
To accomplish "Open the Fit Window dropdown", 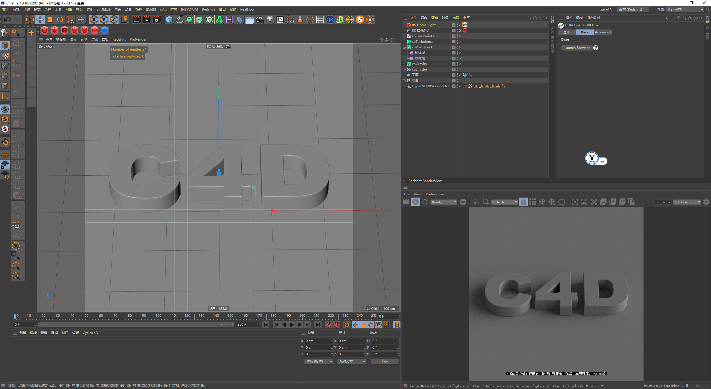I will [x=686, y=202].
